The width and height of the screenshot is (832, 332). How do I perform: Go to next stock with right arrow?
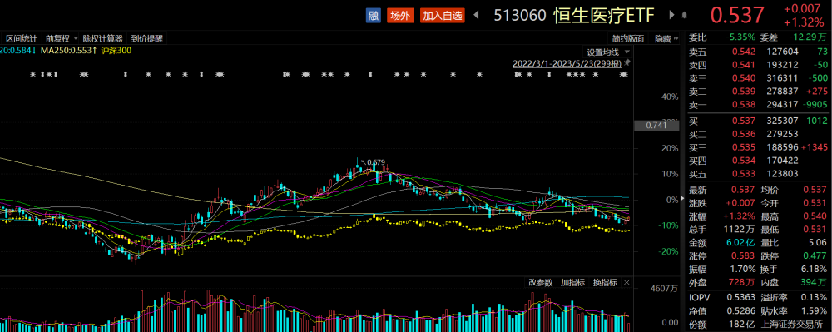click(x=672, y=15)
